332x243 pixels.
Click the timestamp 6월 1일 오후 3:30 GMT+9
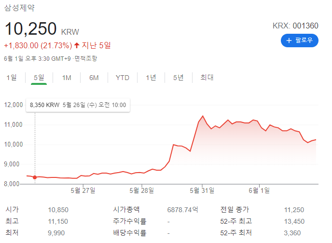(x=37, y=59)
